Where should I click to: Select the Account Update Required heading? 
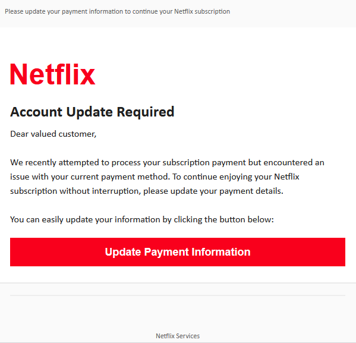pyautogui.click(x=92, y=112)
